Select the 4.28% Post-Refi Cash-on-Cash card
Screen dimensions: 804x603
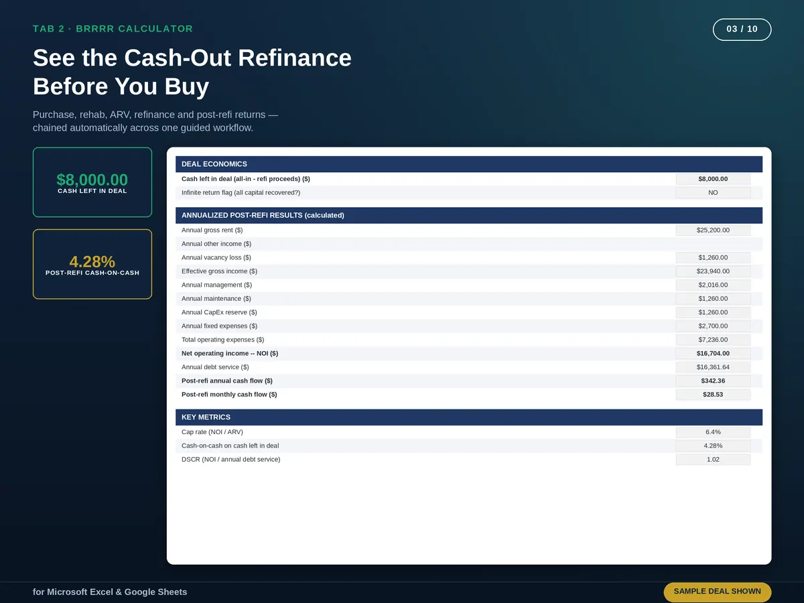pos(92,264)
